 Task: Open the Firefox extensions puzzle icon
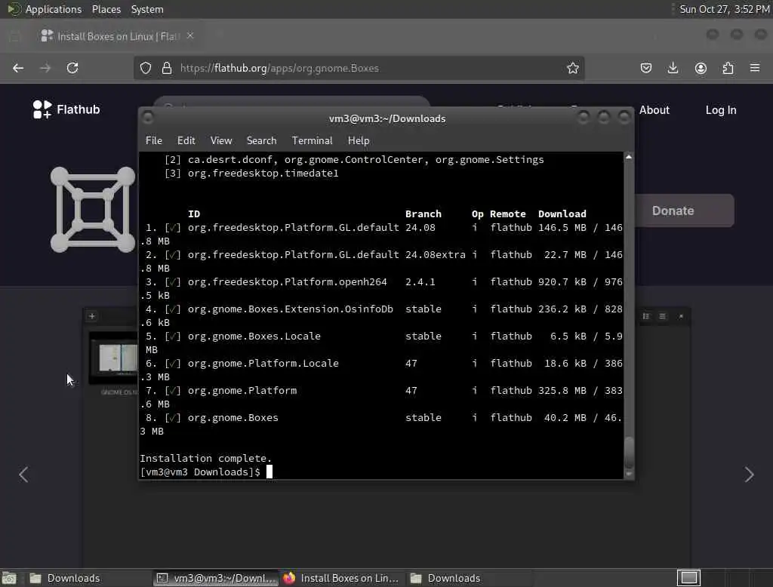[728, 68]
